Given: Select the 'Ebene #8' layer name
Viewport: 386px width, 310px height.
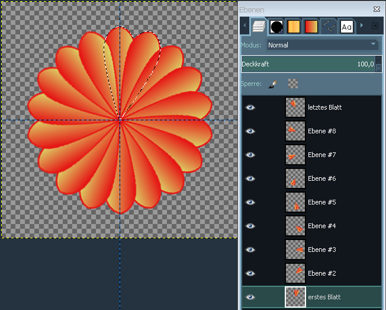Looking at the screenshot, I should tap(322, 131).
